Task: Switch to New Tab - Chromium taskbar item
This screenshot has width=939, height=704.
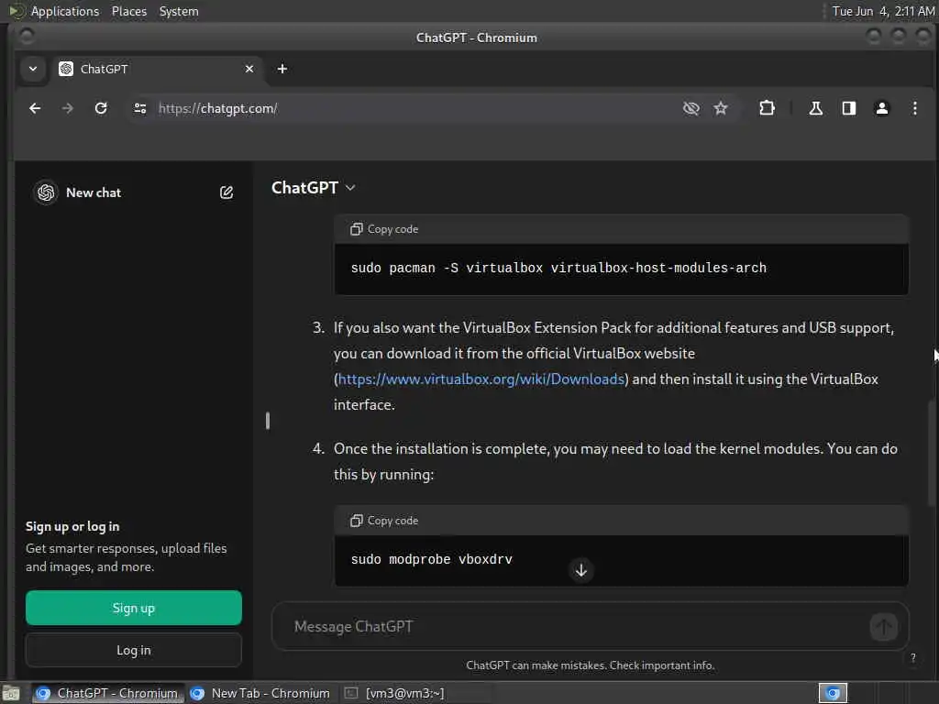Action: pos(260,693)
